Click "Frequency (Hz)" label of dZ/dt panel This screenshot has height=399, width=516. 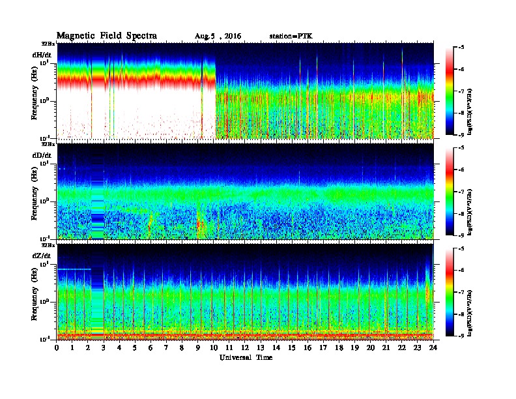(x=35, y=294)
